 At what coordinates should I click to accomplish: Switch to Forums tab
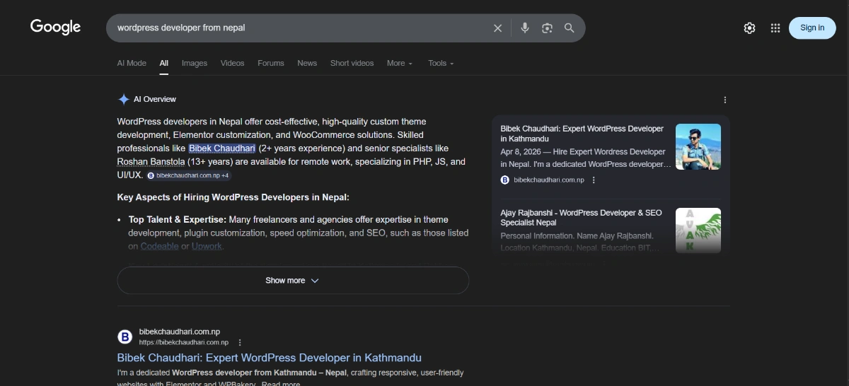point(271,63)
